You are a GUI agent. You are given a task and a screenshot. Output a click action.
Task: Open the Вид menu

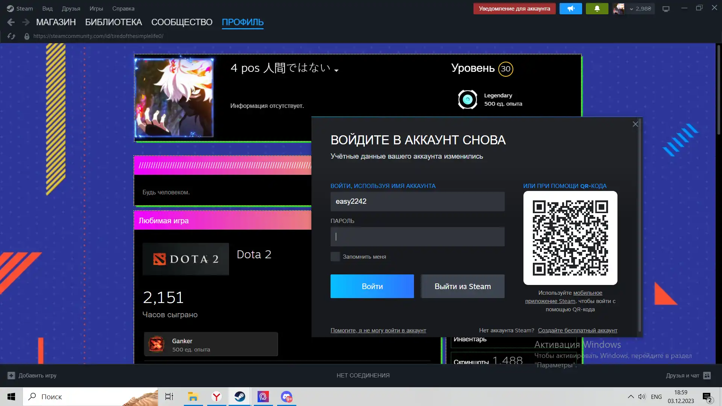pyautogui.click(x=47, y=8)
